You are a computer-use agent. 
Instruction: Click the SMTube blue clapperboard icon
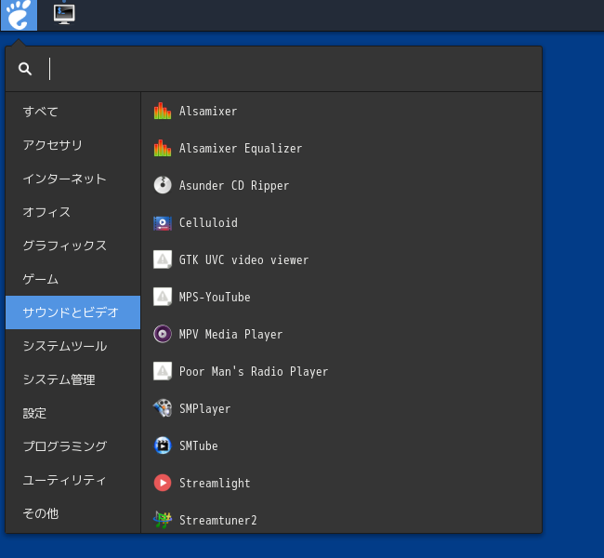[163, 445]
